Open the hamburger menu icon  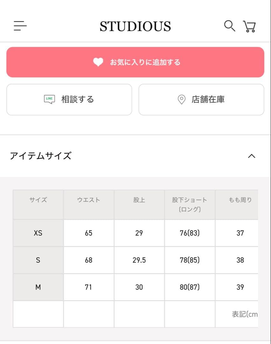(20, 26)
